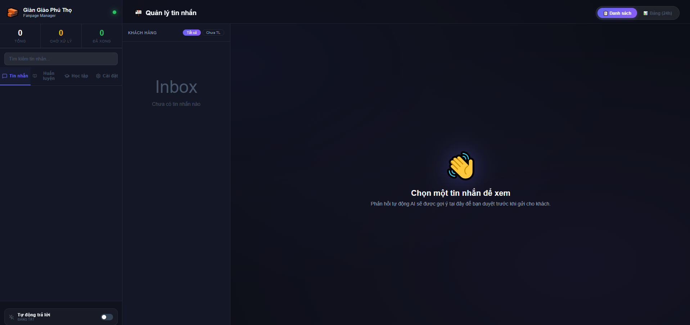Click the Chờ xử lý counter
690x325 pixels.
coord(61,36)
